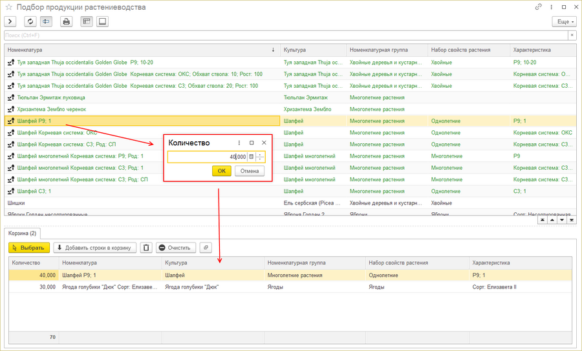Copy link via chain icon at top right

[539, 6]
